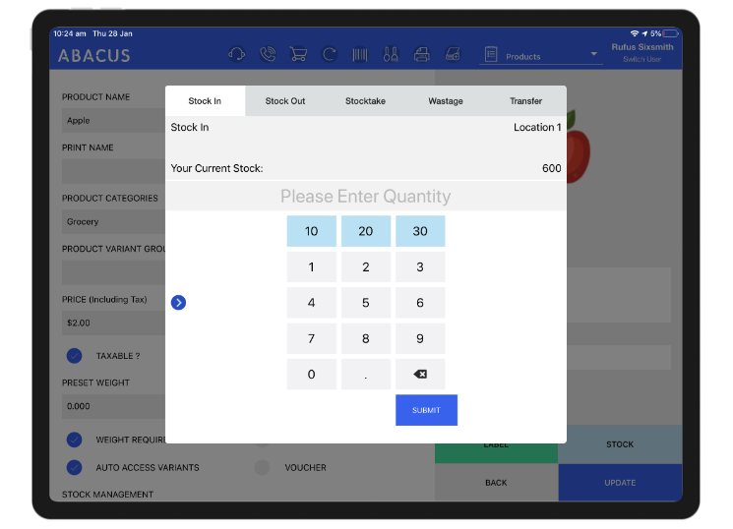Viewport: 733px width, 529px height.
Task: Click the headset support icon
Action: tap(236, 55)
